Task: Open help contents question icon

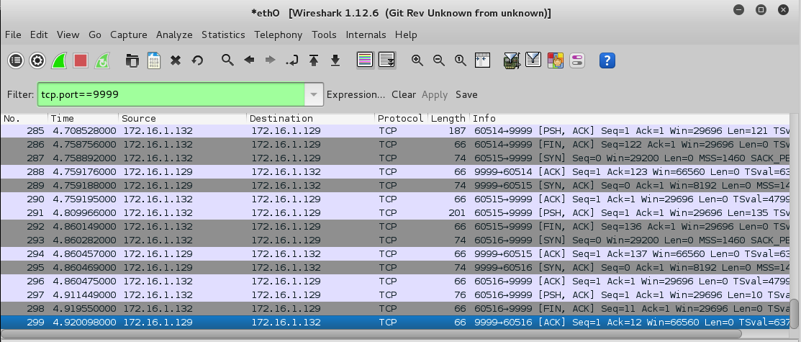Action: click(607, 60)
